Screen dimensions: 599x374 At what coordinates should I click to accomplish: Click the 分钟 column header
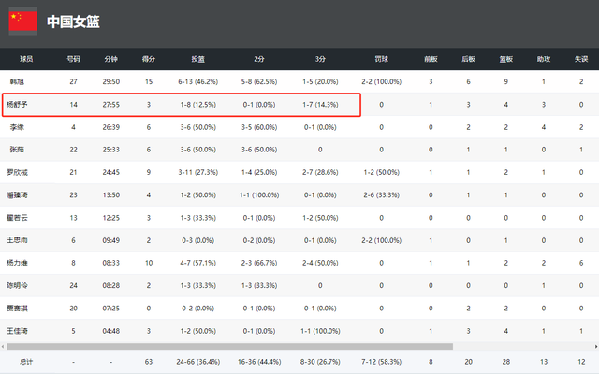pyautogui.click(x=111, y=59)
